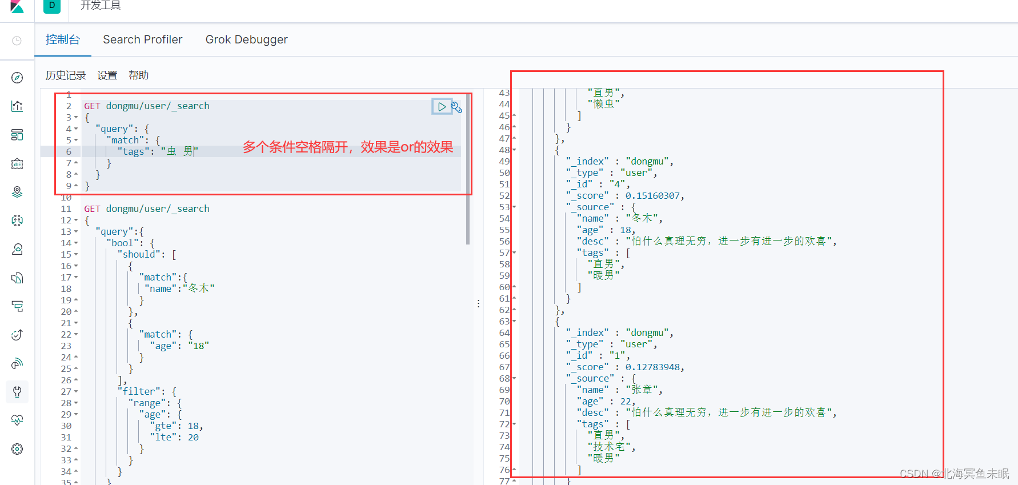Place cursor on "tags": "虫 男" line
Viewport: 1018px width, 485px height.
pos(157,151)
